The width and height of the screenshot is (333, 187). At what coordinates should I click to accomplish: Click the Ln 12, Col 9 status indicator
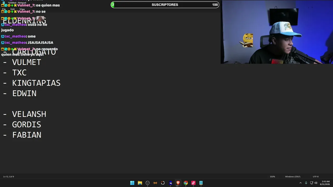pyautogui.click(x=9, y=177)
